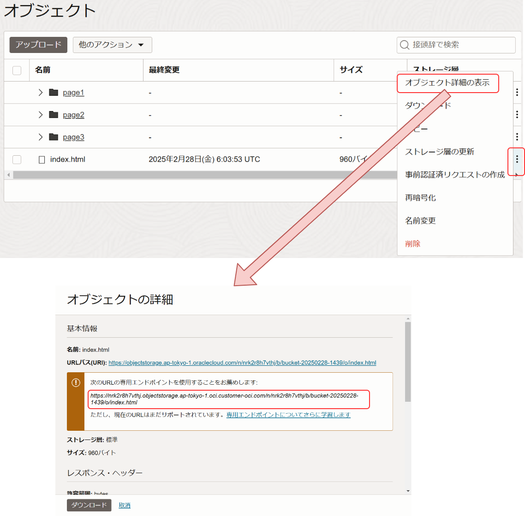Choose ストレージ層の更新 menu item
Viewport: 525px width, 516px height.
[440, 152]
